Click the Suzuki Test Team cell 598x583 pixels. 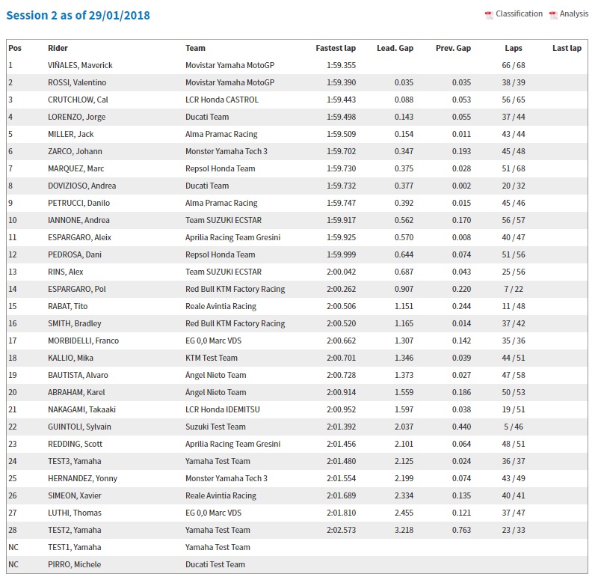pyautogui.click(x=215, y=427)
